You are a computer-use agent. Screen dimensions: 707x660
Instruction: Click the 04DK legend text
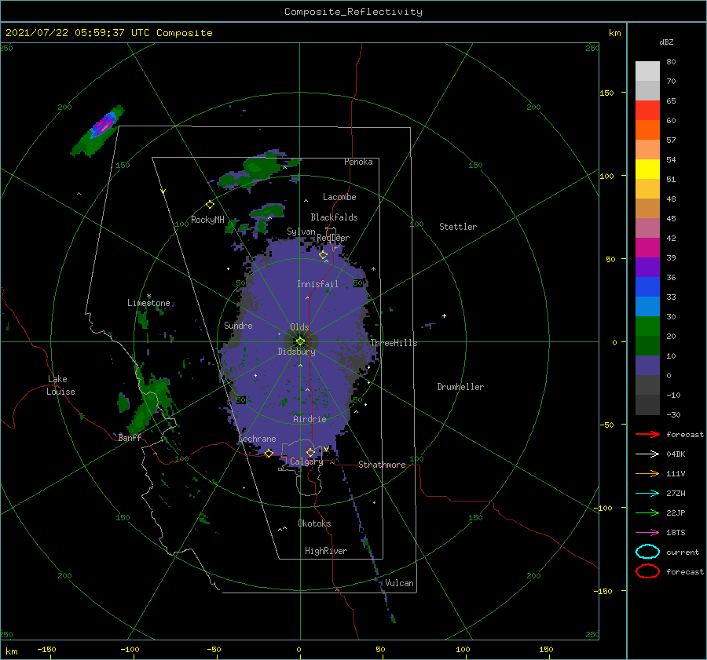pos(676,454)
